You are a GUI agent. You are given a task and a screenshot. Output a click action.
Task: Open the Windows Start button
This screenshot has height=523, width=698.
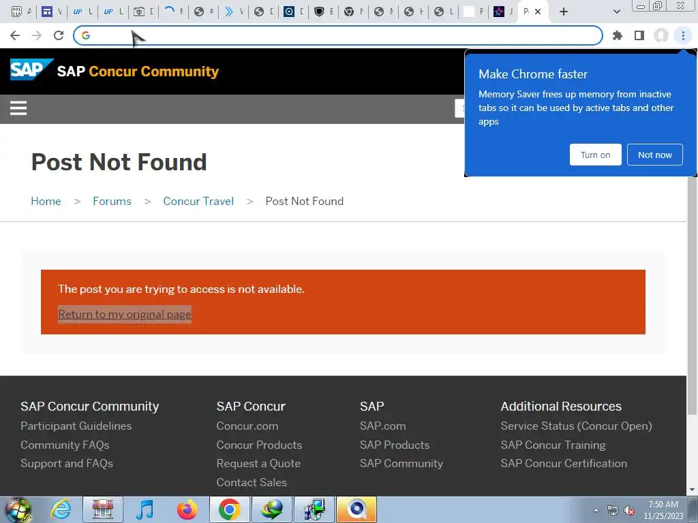18,509
